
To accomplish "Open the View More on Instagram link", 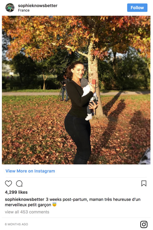I will (30, 171).
